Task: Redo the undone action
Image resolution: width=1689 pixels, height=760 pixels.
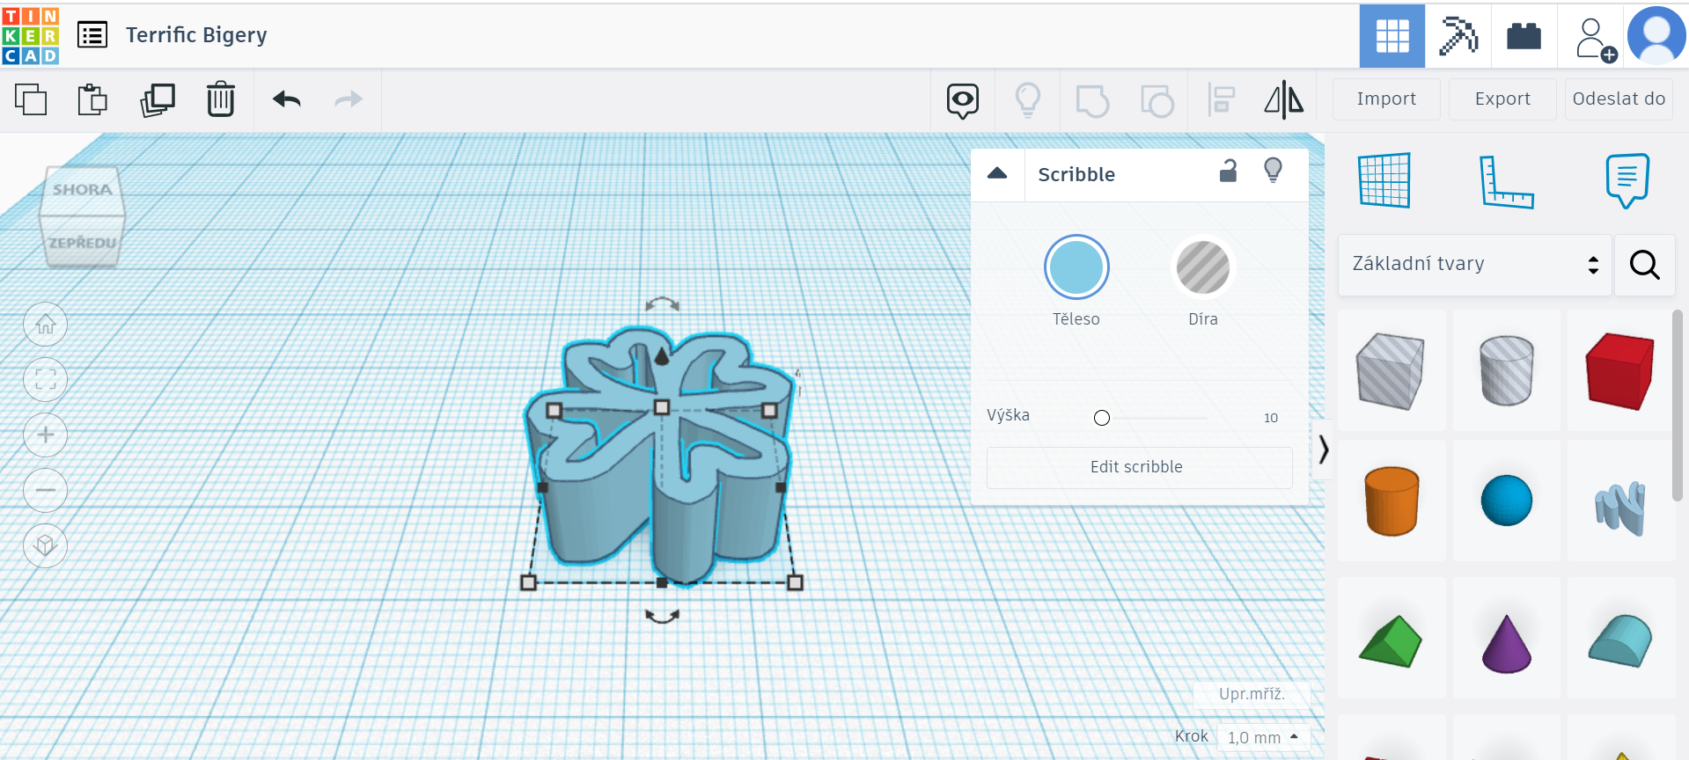Action: coord(349,99)
